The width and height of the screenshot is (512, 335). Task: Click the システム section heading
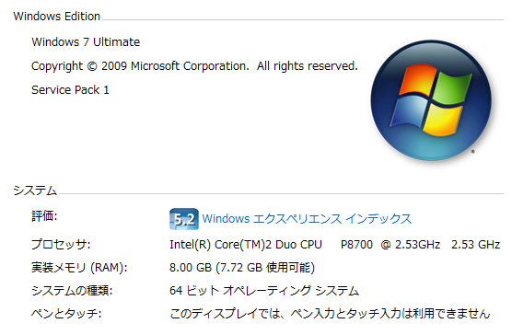pos(35,191)
